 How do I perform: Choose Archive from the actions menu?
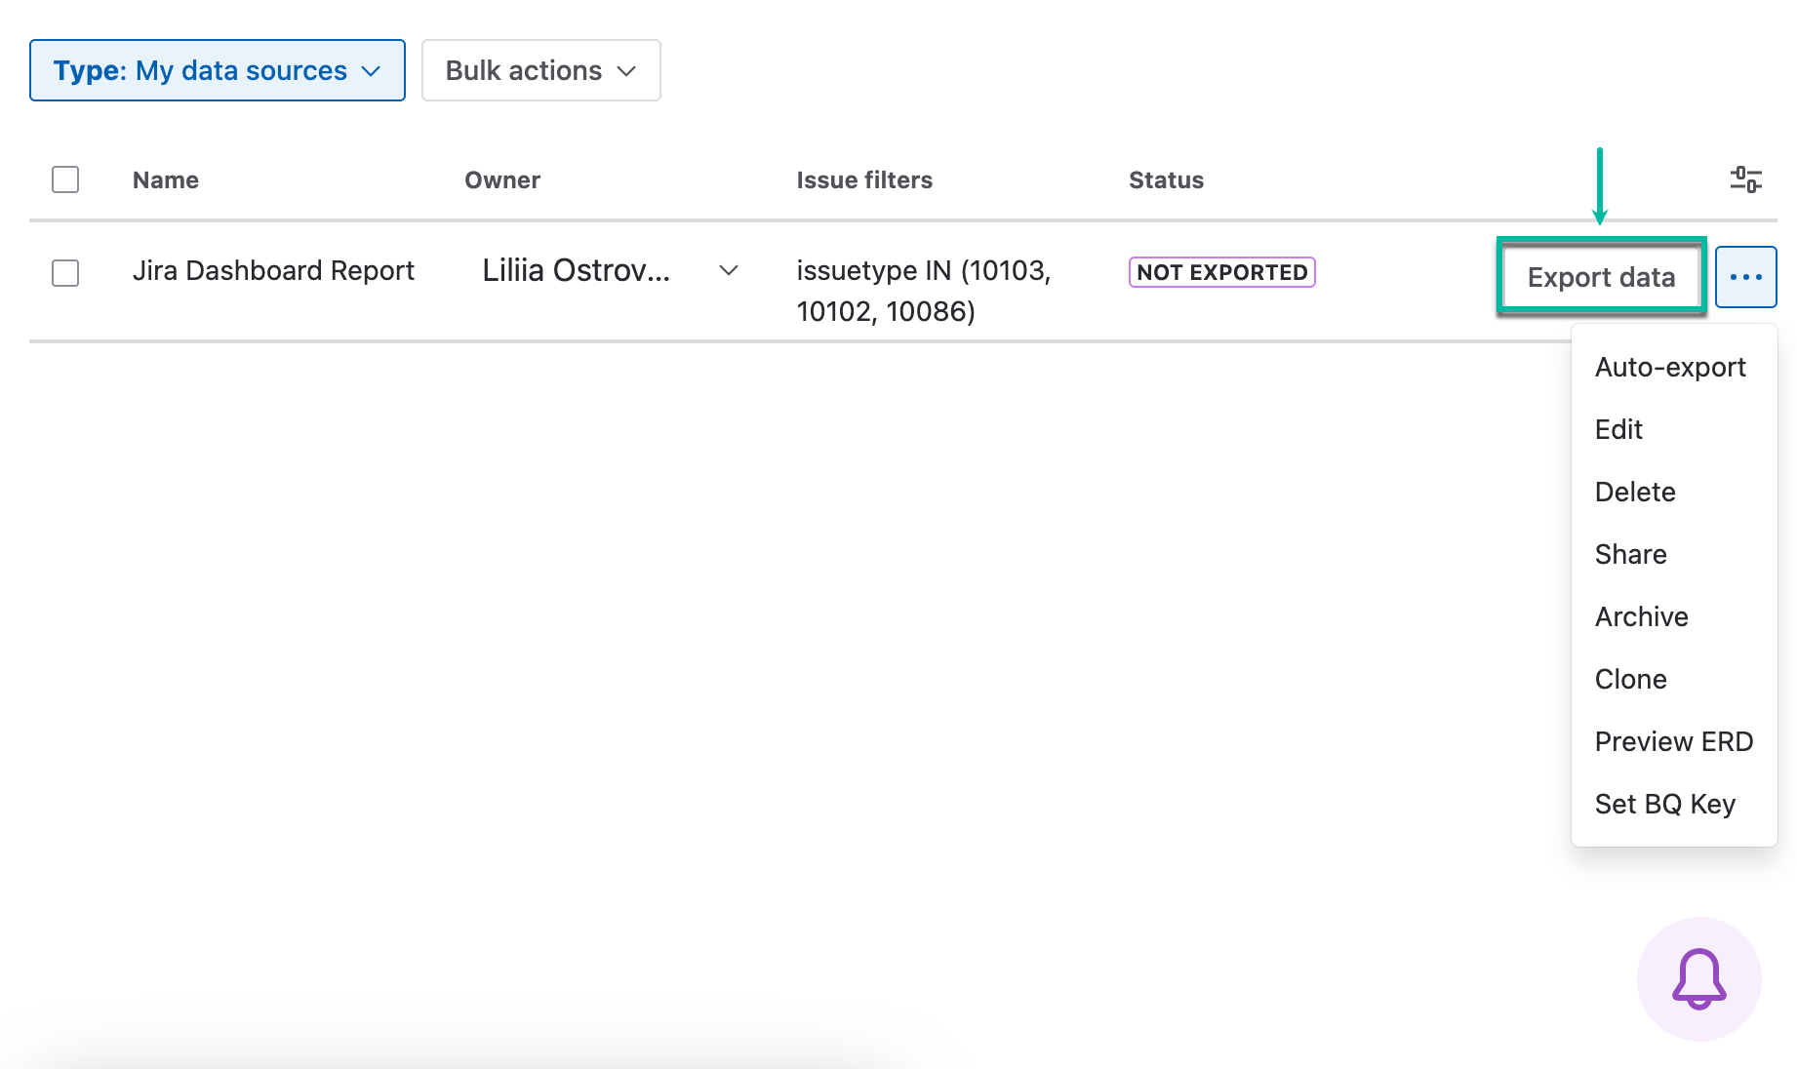click(1674, 616)
